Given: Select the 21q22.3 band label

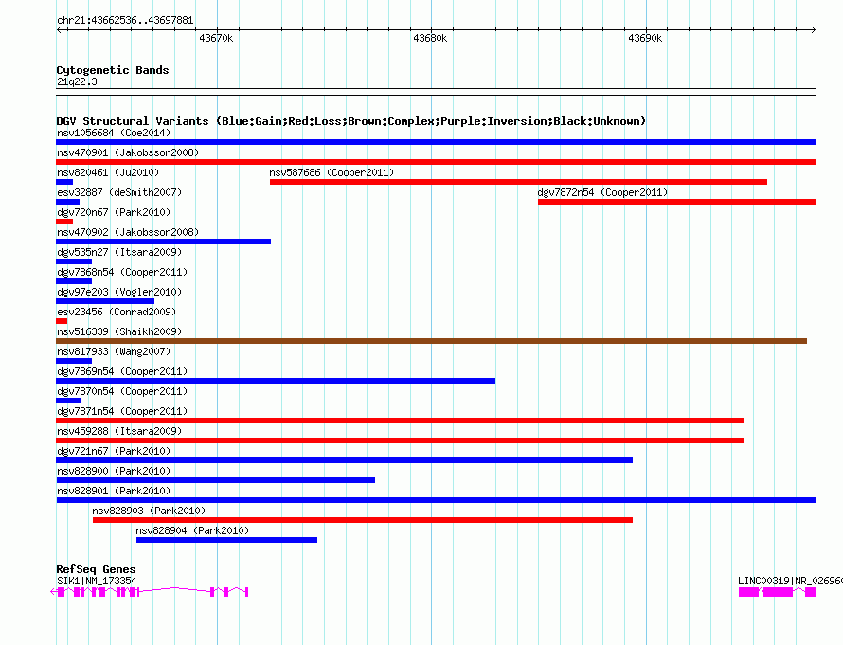Looking at the screenshot, I should pos(77,81).
